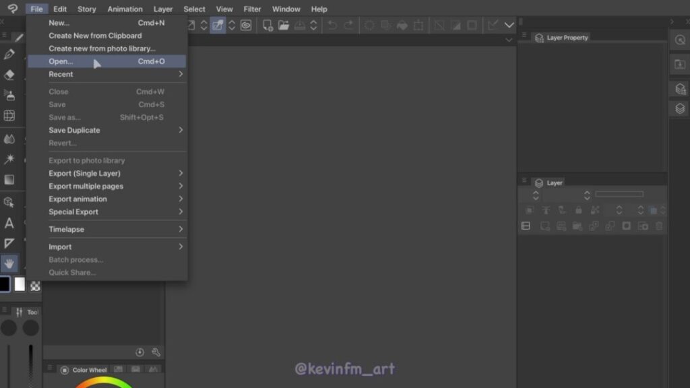
Task: Click the open-folder icon in command bar
Action: [x=284, y=26]
